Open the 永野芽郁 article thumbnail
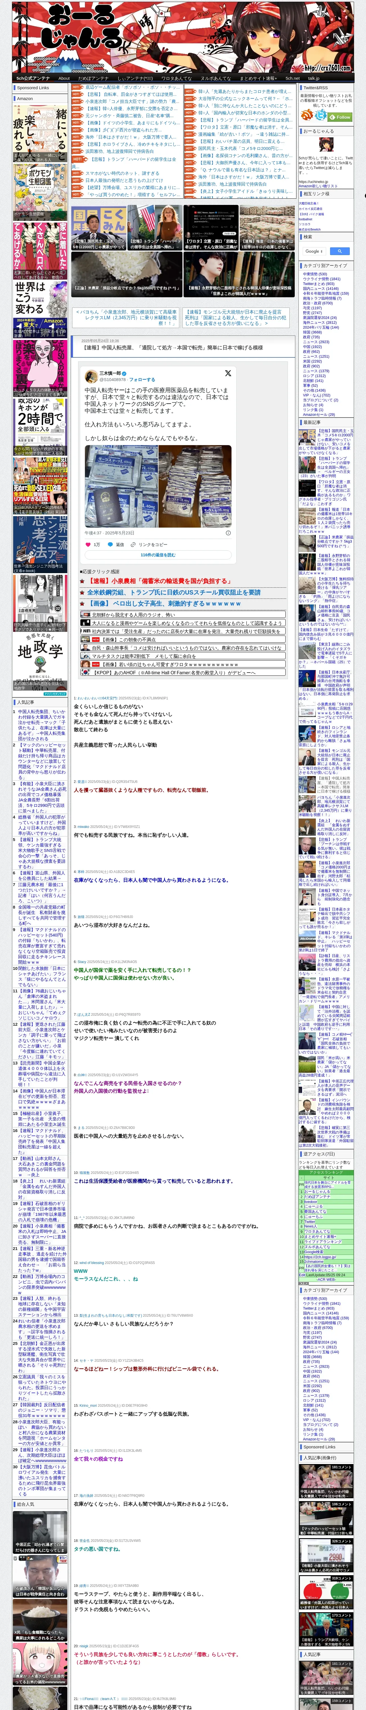The image size is (366, 1710). tap(239, 274)
